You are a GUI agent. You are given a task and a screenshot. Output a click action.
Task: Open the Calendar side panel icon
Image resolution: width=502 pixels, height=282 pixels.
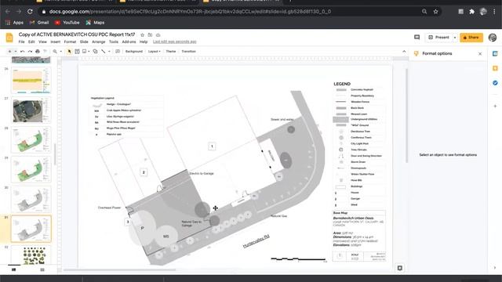[x=495, y=54]
